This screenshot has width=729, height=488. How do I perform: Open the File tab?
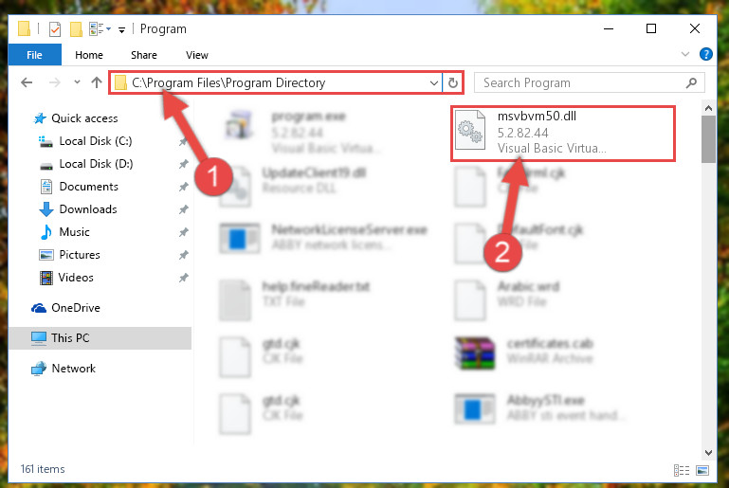(x=34, y=55)
